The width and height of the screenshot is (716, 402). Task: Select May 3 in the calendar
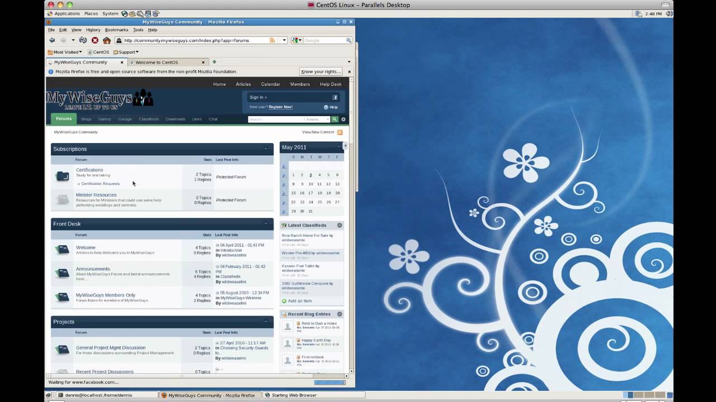tap(310, 175)
